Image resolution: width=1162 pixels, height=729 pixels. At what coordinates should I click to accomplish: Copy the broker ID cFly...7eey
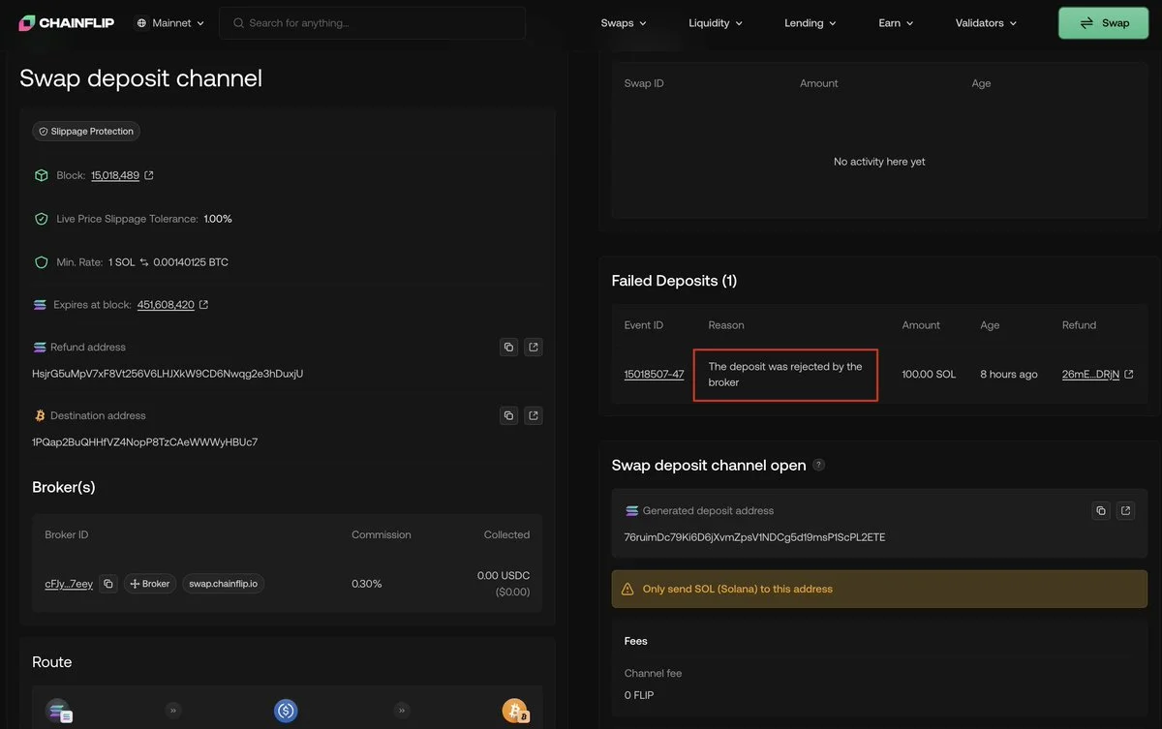pyautogui.click(x=108, y=584)
